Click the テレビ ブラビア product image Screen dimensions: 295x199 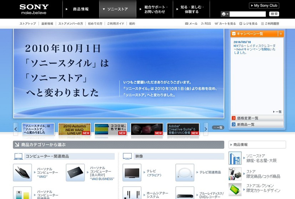point(132,173)
